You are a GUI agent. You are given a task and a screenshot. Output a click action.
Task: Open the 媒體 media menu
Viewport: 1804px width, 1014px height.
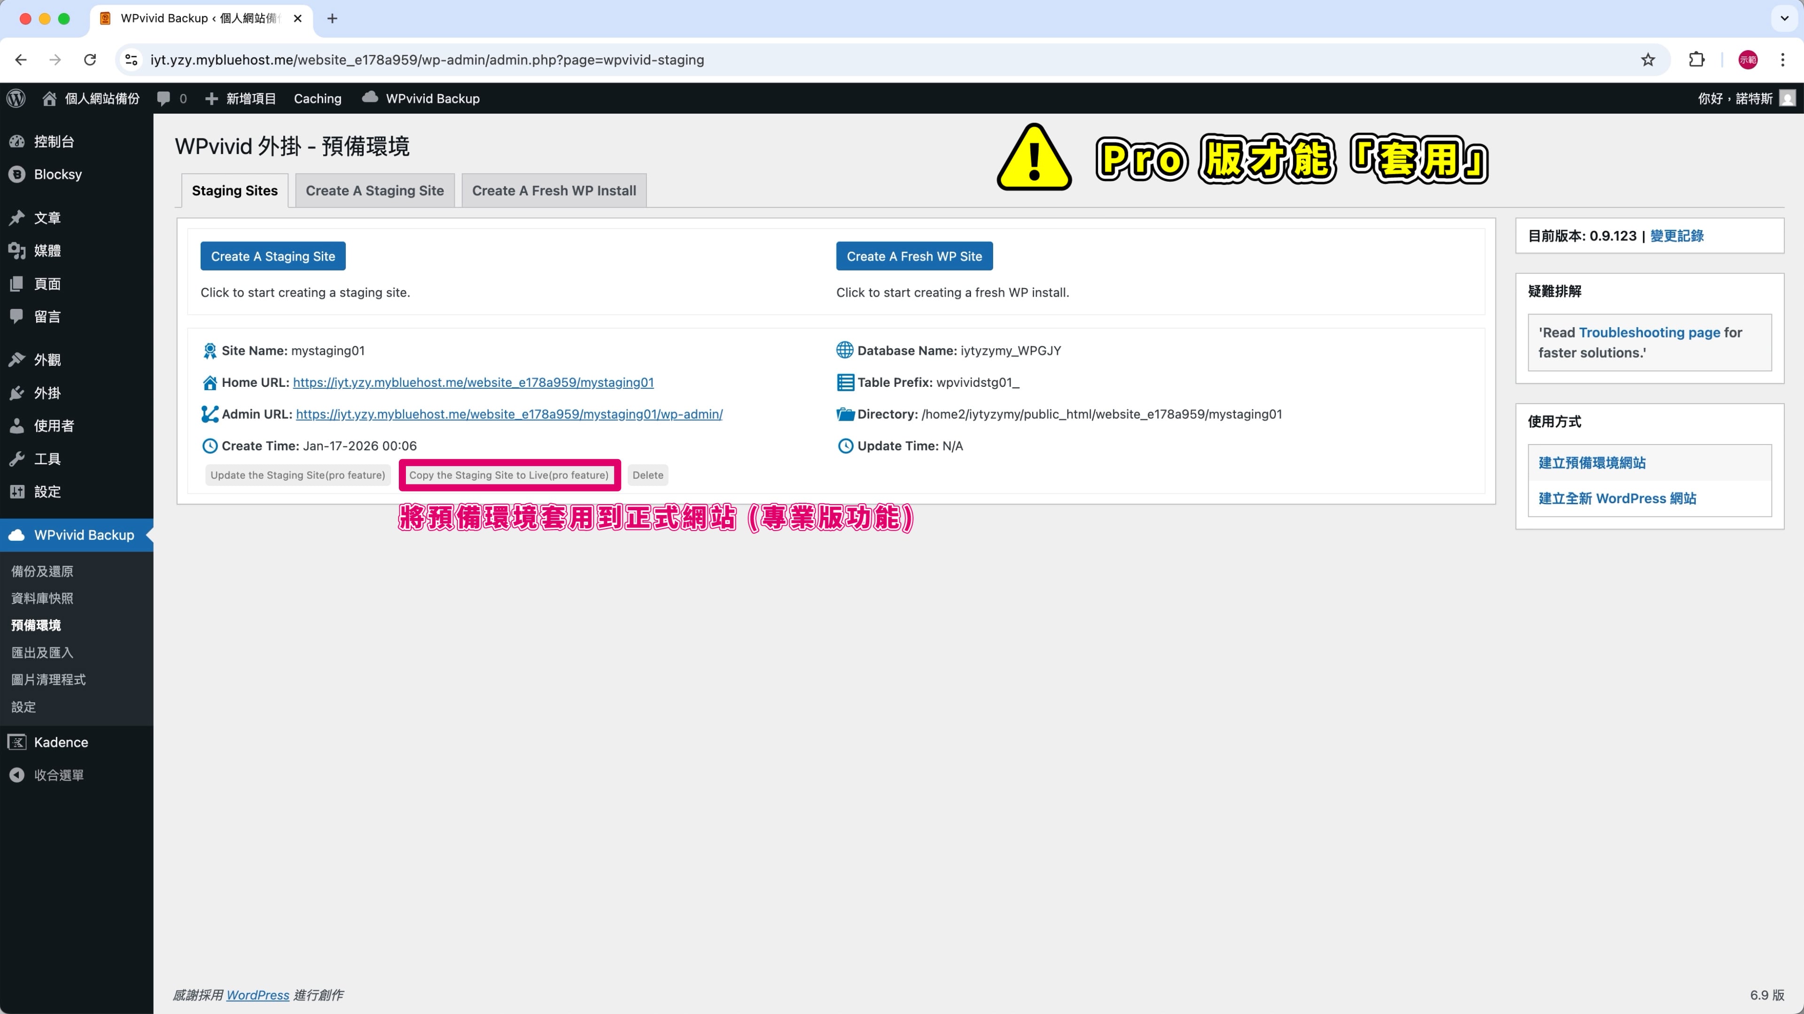tap(47, 251)
